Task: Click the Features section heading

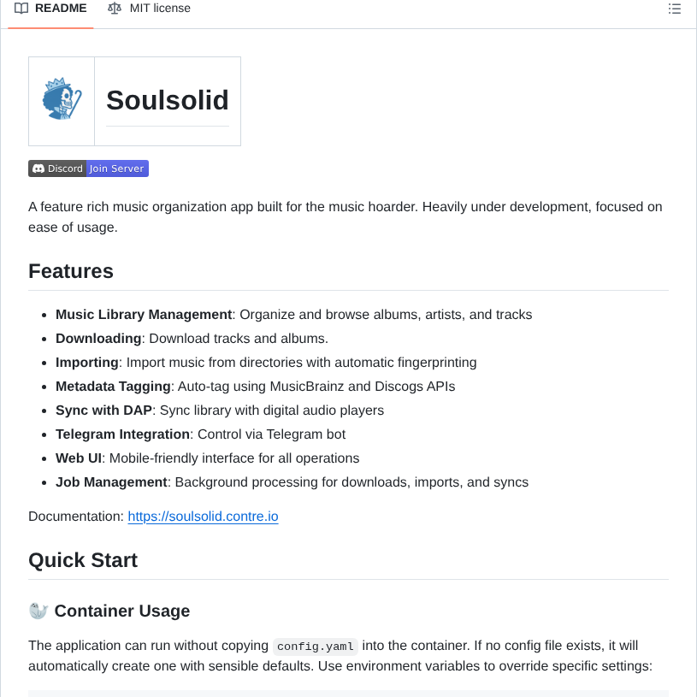Action: click(x=71, y=271)
